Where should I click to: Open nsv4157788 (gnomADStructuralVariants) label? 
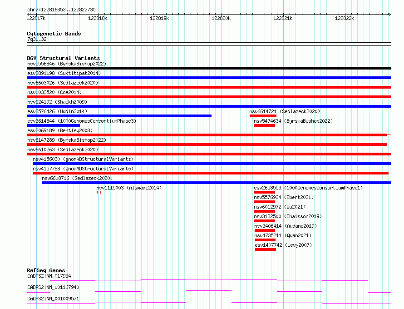pyautogui.click(x=83, y=169)
